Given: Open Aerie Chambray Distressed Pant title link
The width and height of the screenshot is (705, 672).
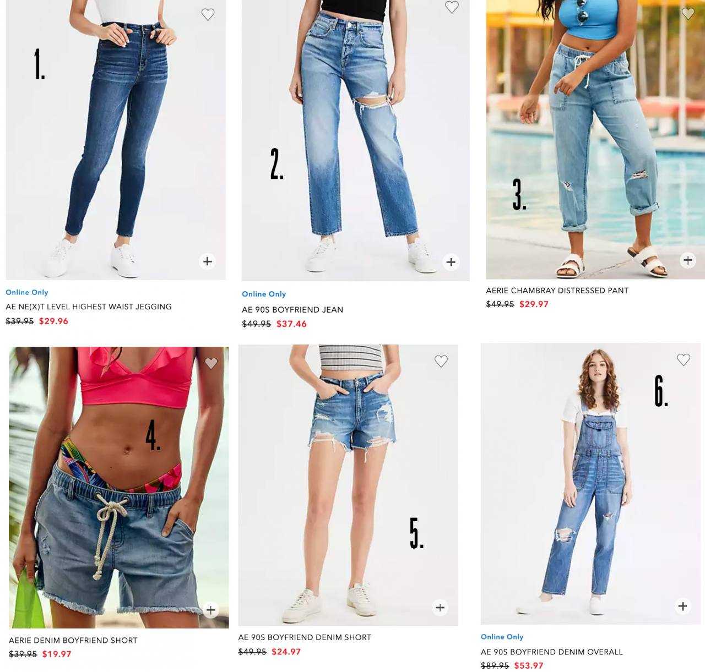Looking at the screenshot, I should (x=557, y=291).
